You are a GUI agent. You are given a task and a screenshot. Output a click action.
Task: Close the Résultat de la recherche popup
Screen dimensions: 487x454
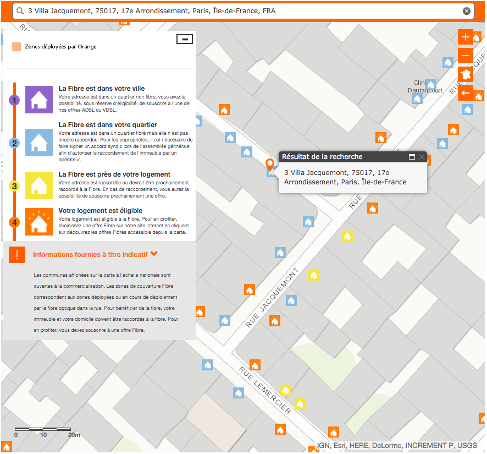422,157
